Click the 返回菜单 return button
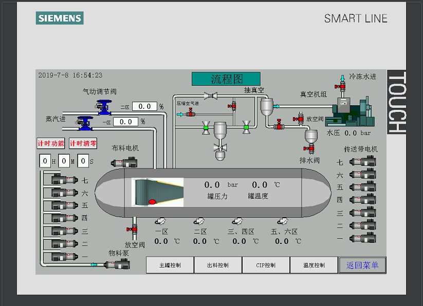423x306 pixels. coord(362,265)
